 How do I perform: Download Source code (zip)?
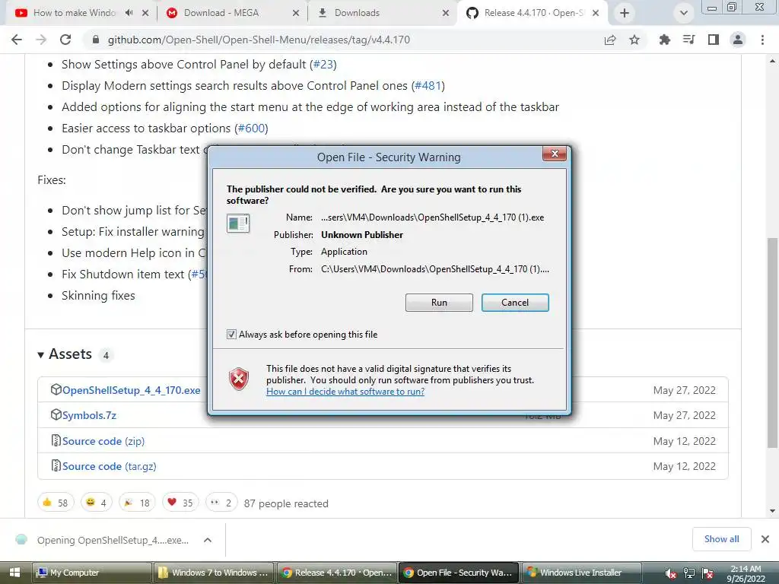click(x=103, y=441)
